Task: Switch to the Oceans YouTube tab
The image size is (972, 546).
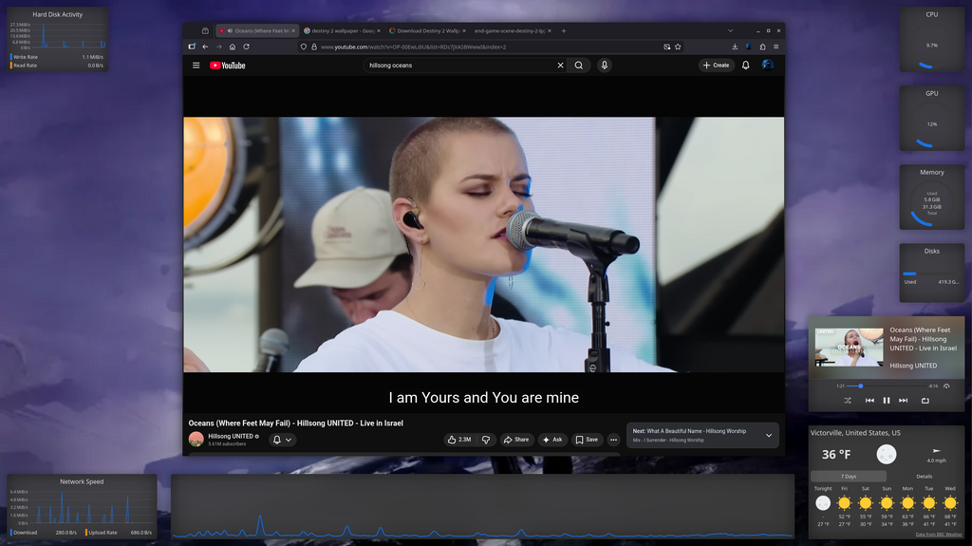Action: (257, 30)
